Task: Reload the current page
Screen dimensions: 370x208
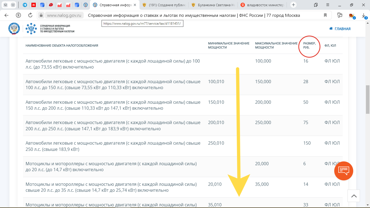Action: click(30, 15)
